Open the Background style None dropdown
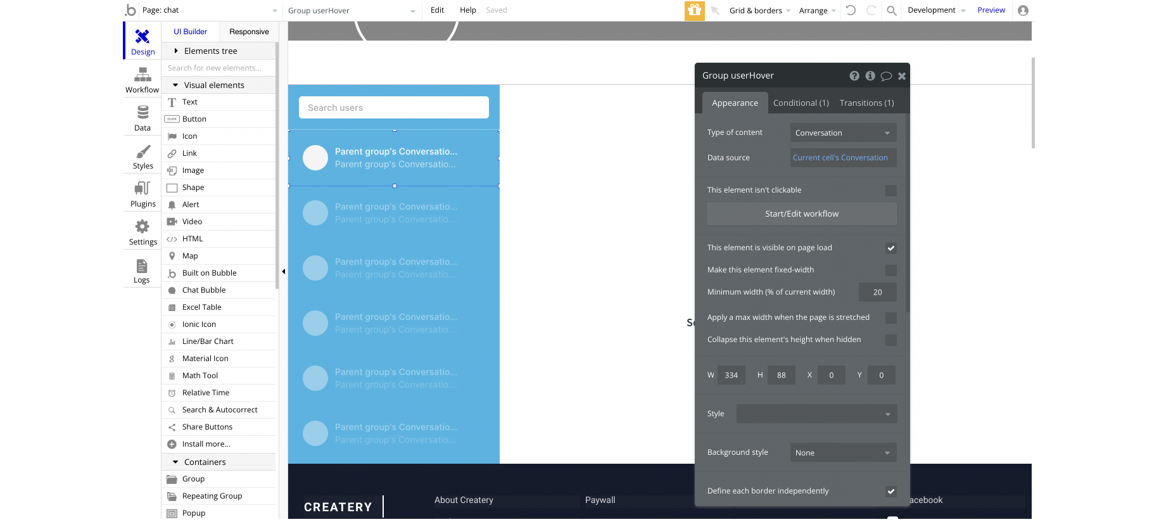 (x=843, y=453)
